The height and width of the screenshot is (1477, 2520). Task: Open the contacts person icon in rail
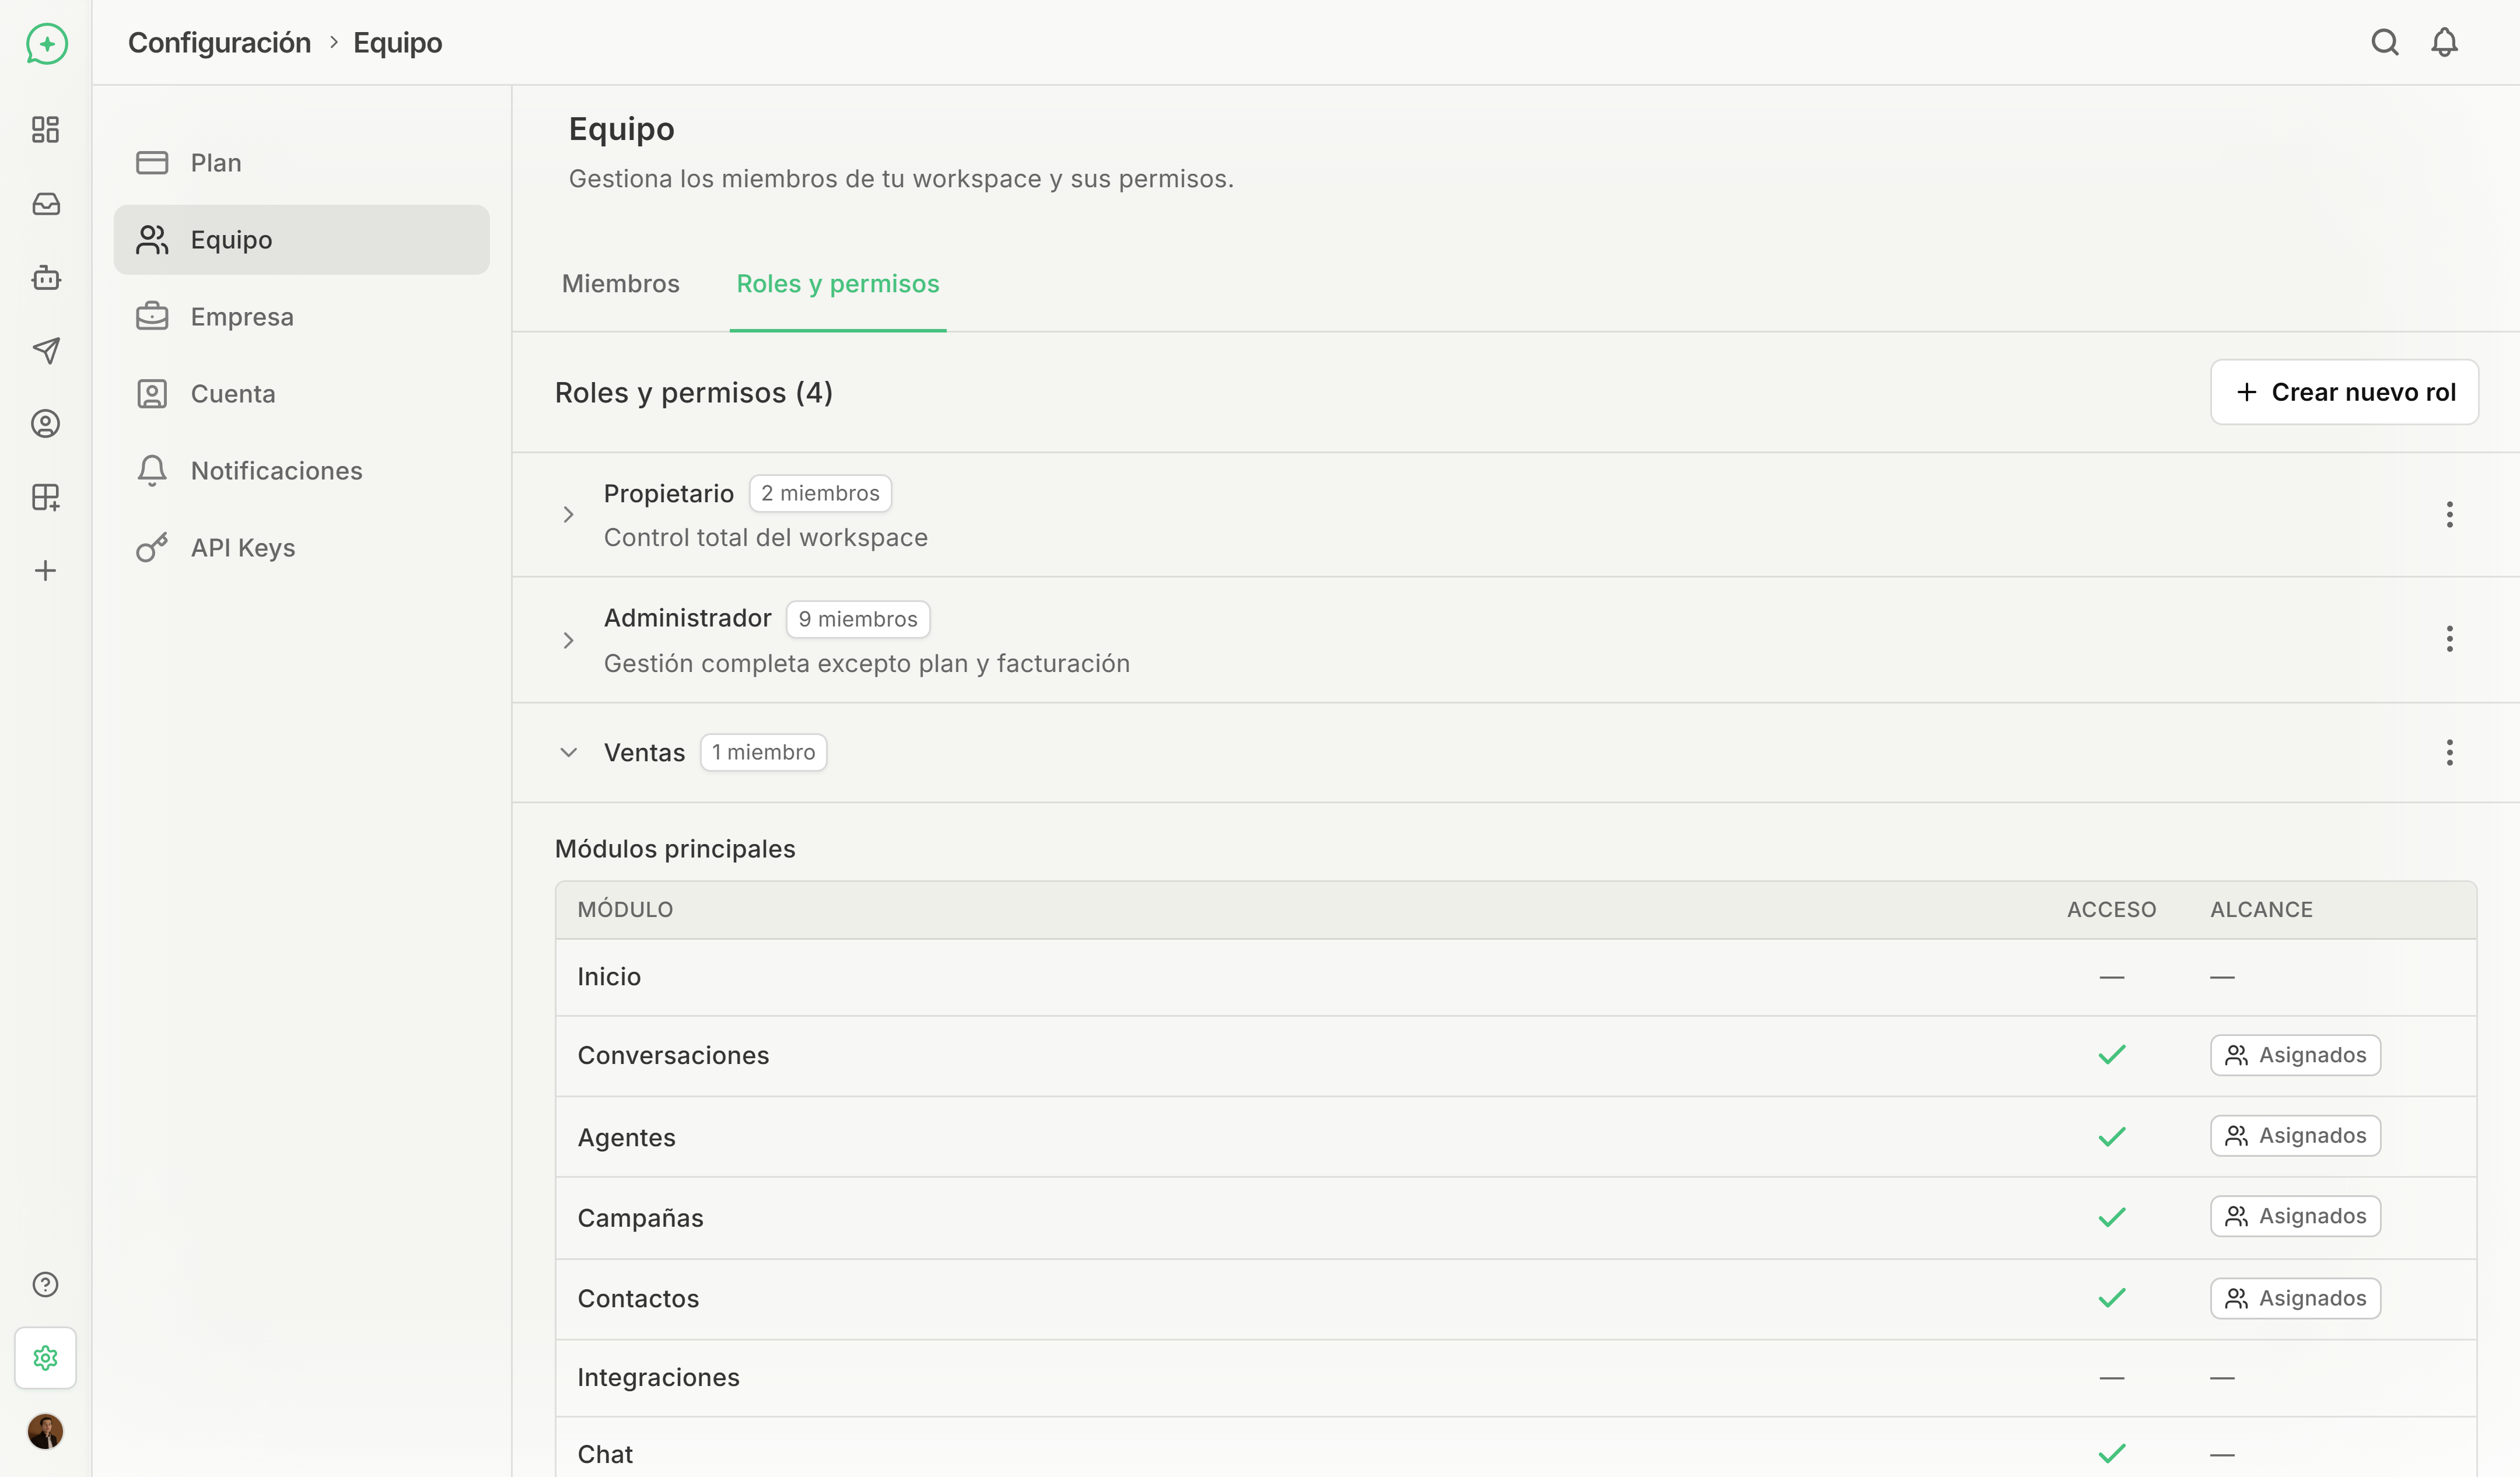pos(45,423)
